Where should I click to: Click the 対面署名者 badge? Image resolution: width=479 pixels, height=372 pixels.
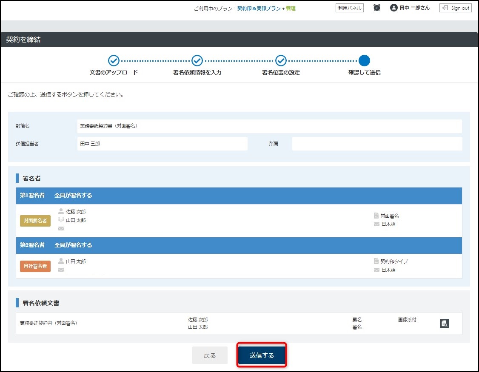click(35, 221)
